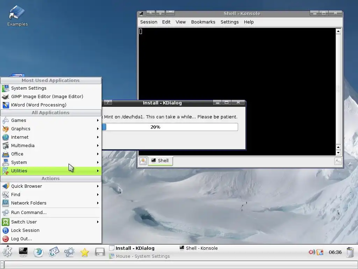Click the close-tab icon at right of Konsole tab bar
The width and height of the screenshot is (358, 269).
tap(338, 161)
